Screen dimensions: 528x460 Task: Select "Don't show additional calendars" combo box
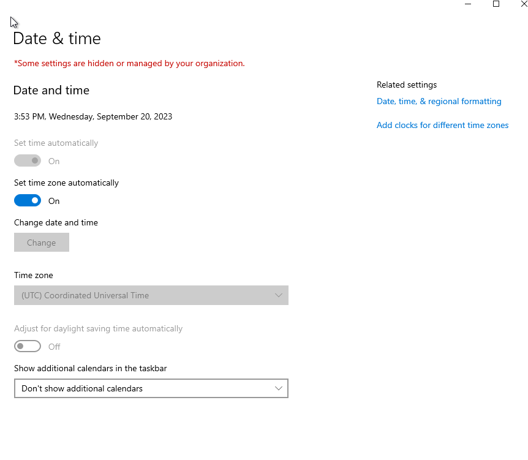pos(151,388)
